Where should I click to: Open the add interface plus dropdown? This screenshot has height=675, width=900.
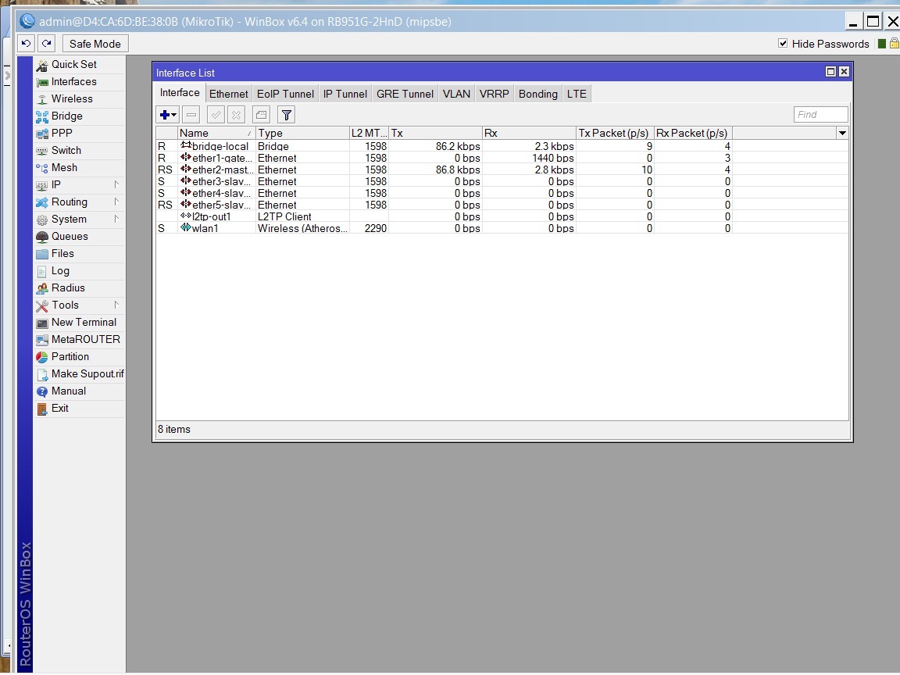(168, 115)
